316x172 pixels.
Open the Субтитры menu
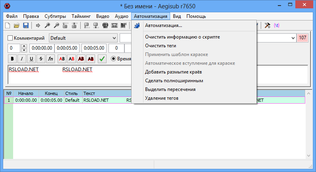[55, 16]
